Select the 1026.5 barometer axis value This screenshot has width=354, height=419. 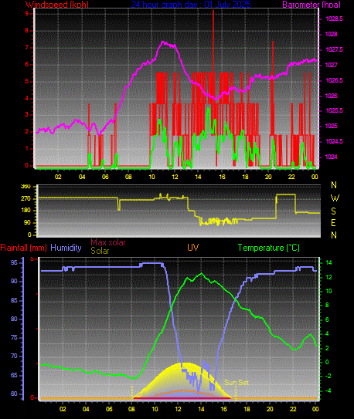click(334, 80)
